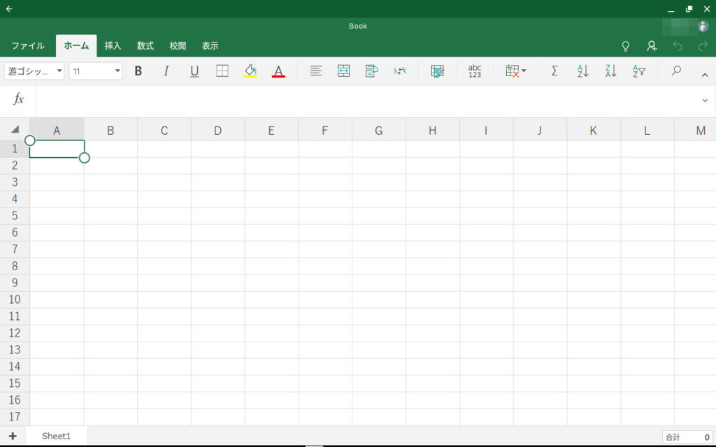
Task: Click the 合計 status summary
Action: [687, 437]
